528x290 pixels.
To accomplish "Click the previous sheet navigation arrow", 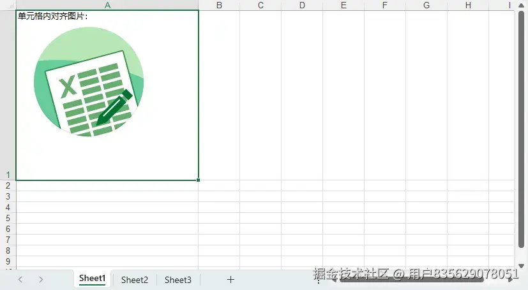I will [x=20, y=280].
